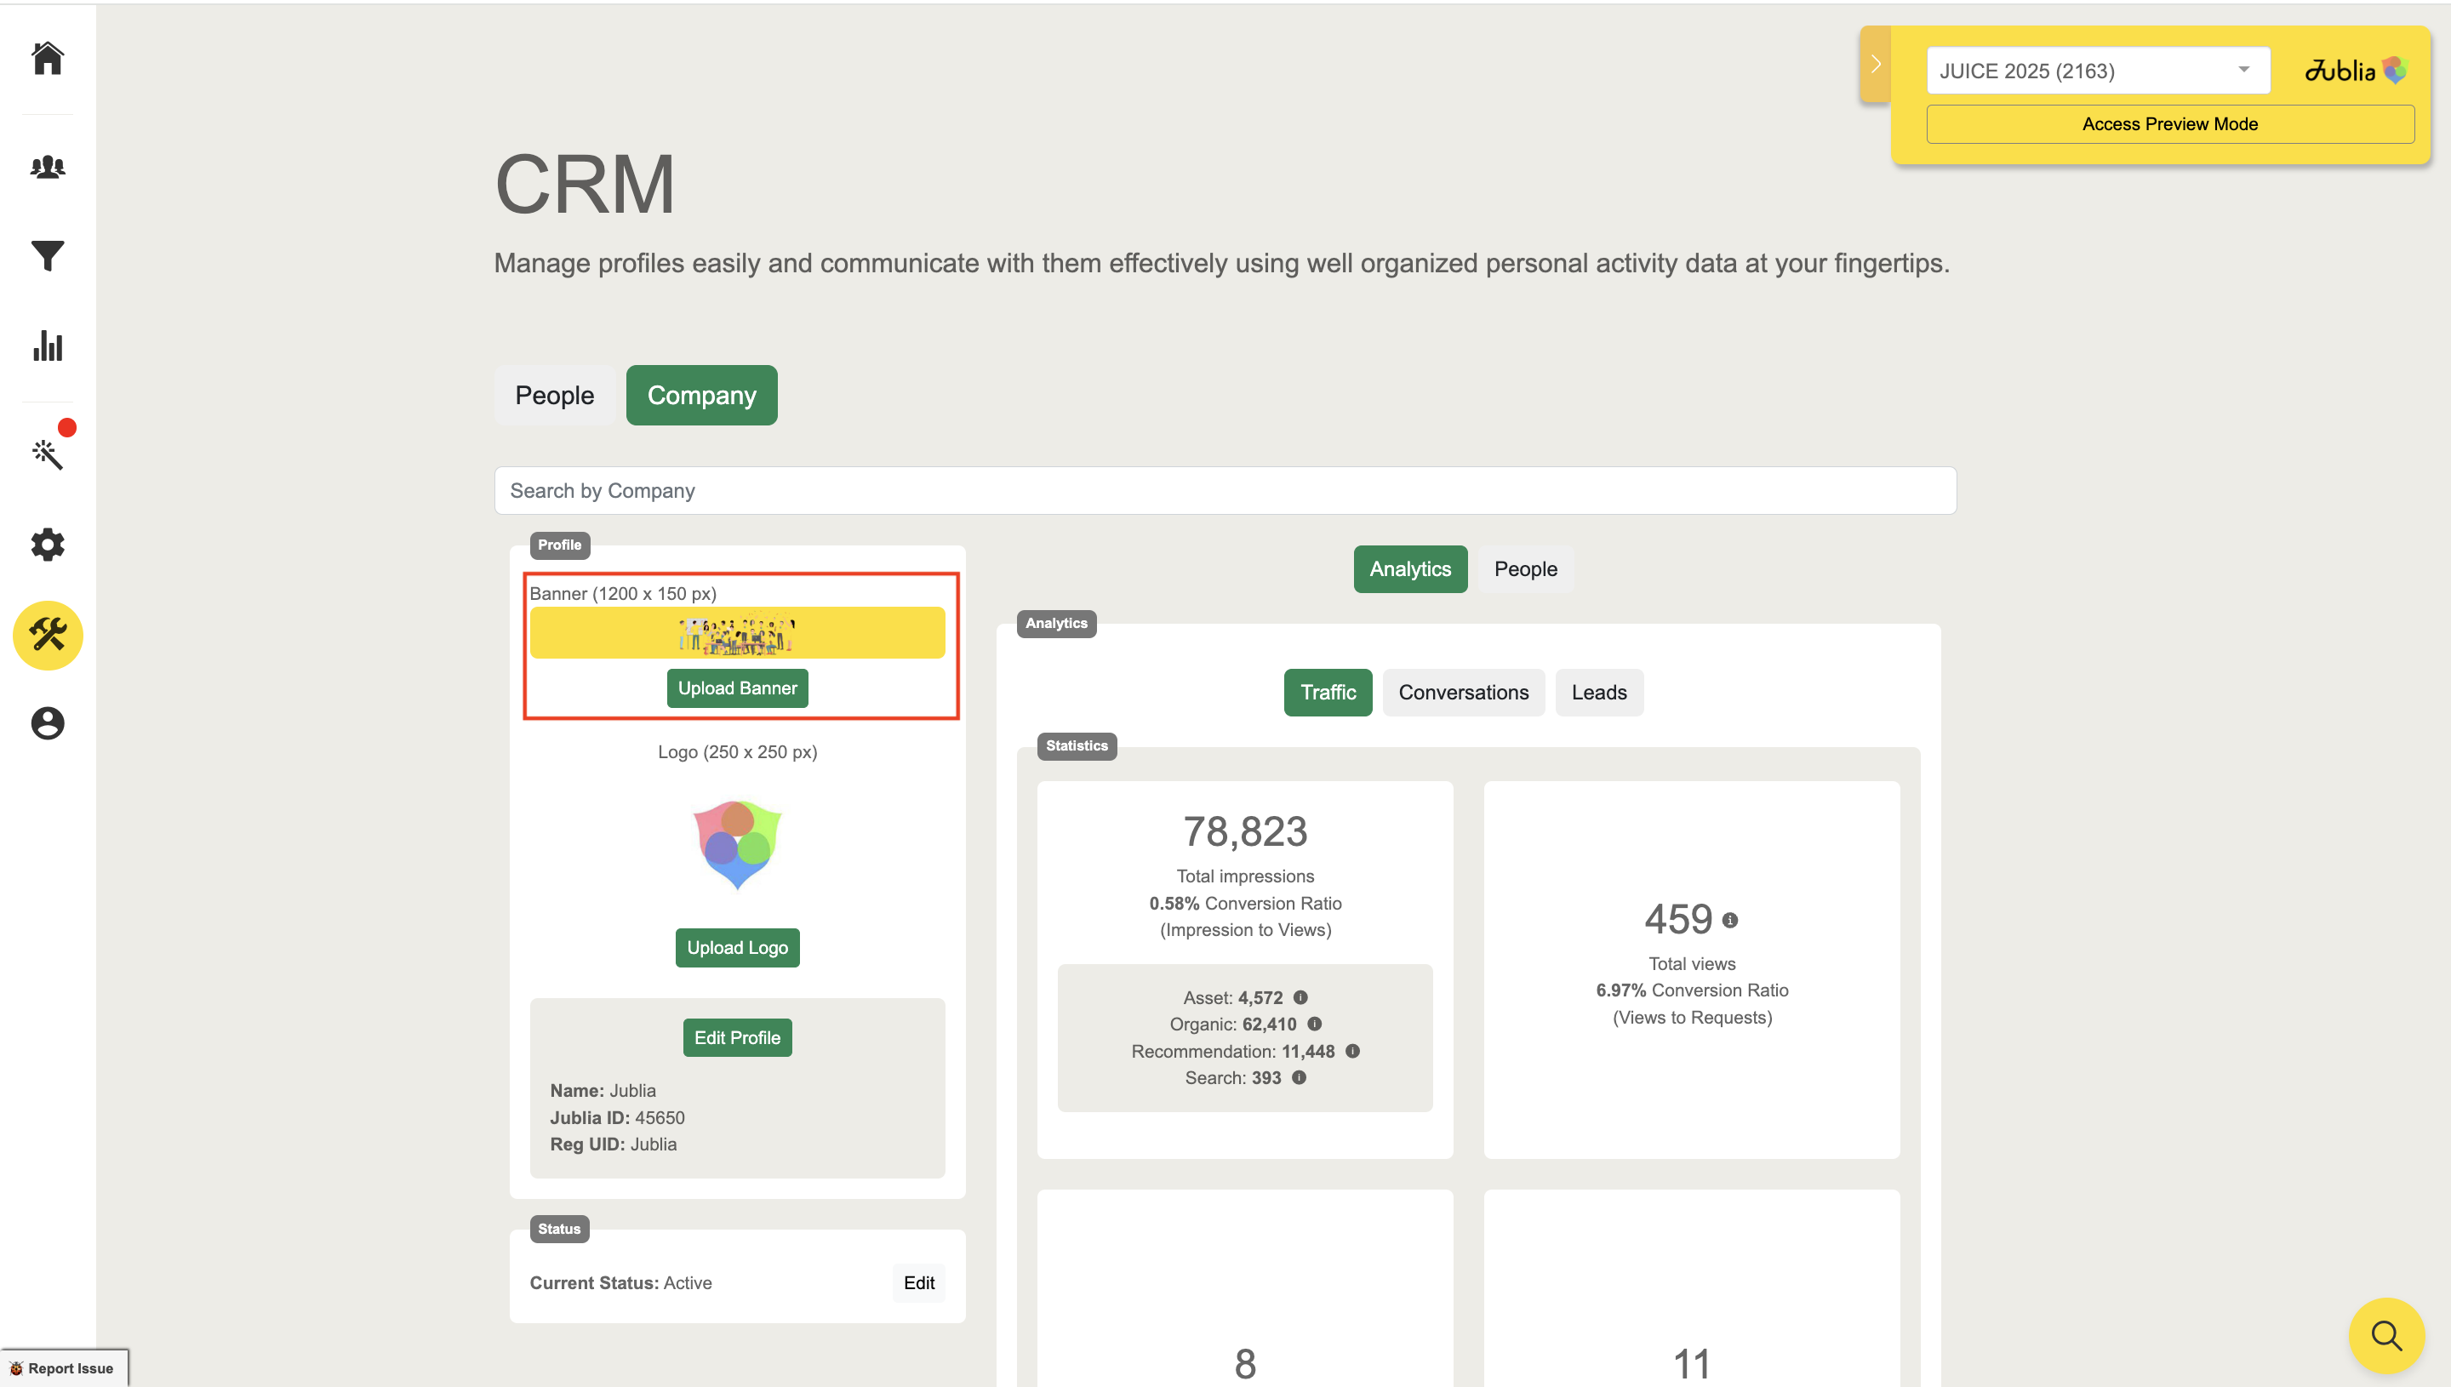Open the user account profile icon
Viewport: 2451px width, 1387px height.
[x=48, y=723]
